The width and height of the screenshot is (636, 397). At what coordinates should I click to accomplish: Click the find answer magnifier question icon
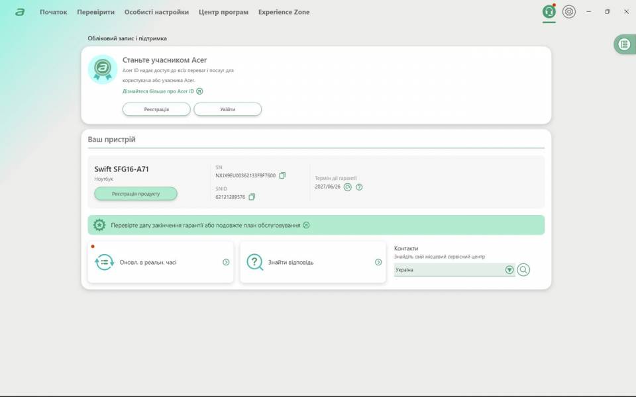coord(255,262)
